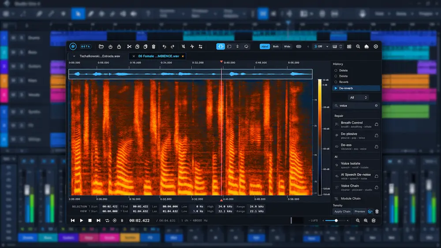The height and width of the screenshot is (248, 441).
Task: Click the Preview button
Action: click(360, 212)
